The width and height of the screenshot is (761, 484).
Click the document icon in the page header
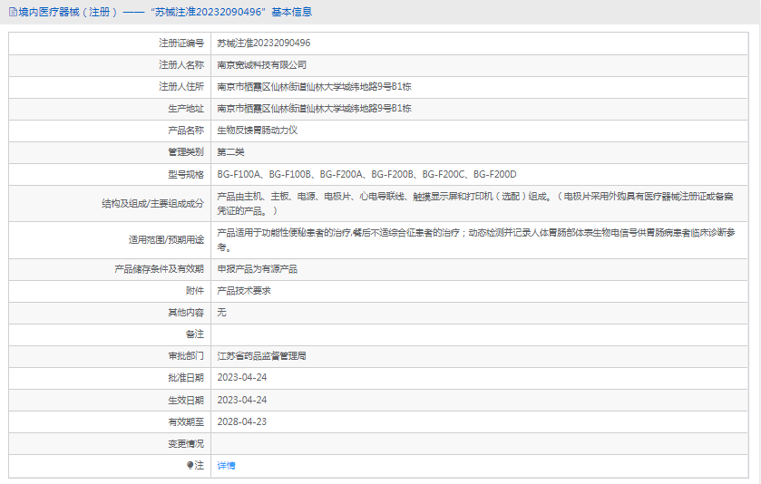point(13,12)
